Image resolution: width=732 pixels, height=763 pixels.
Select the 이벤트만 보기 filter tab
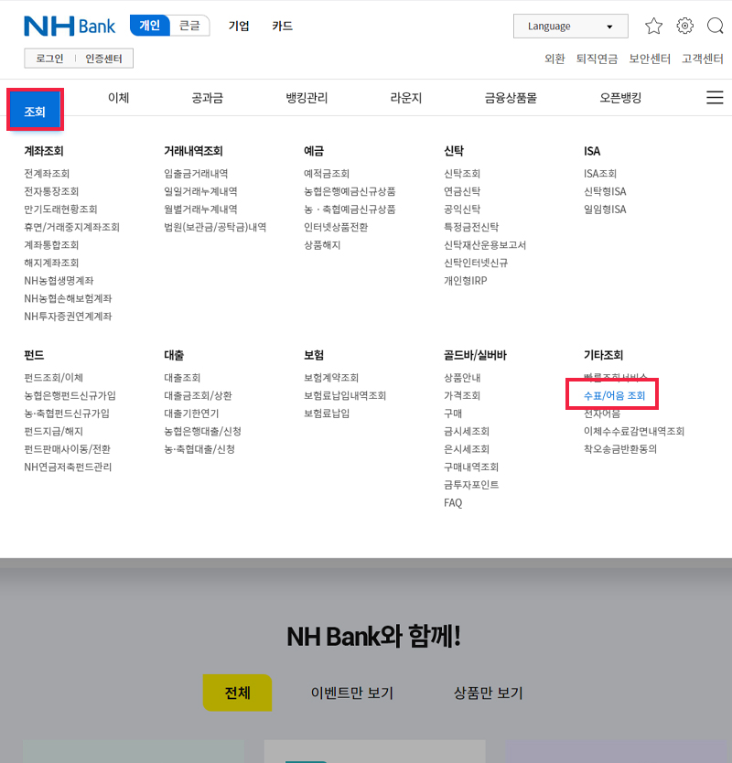352,693
